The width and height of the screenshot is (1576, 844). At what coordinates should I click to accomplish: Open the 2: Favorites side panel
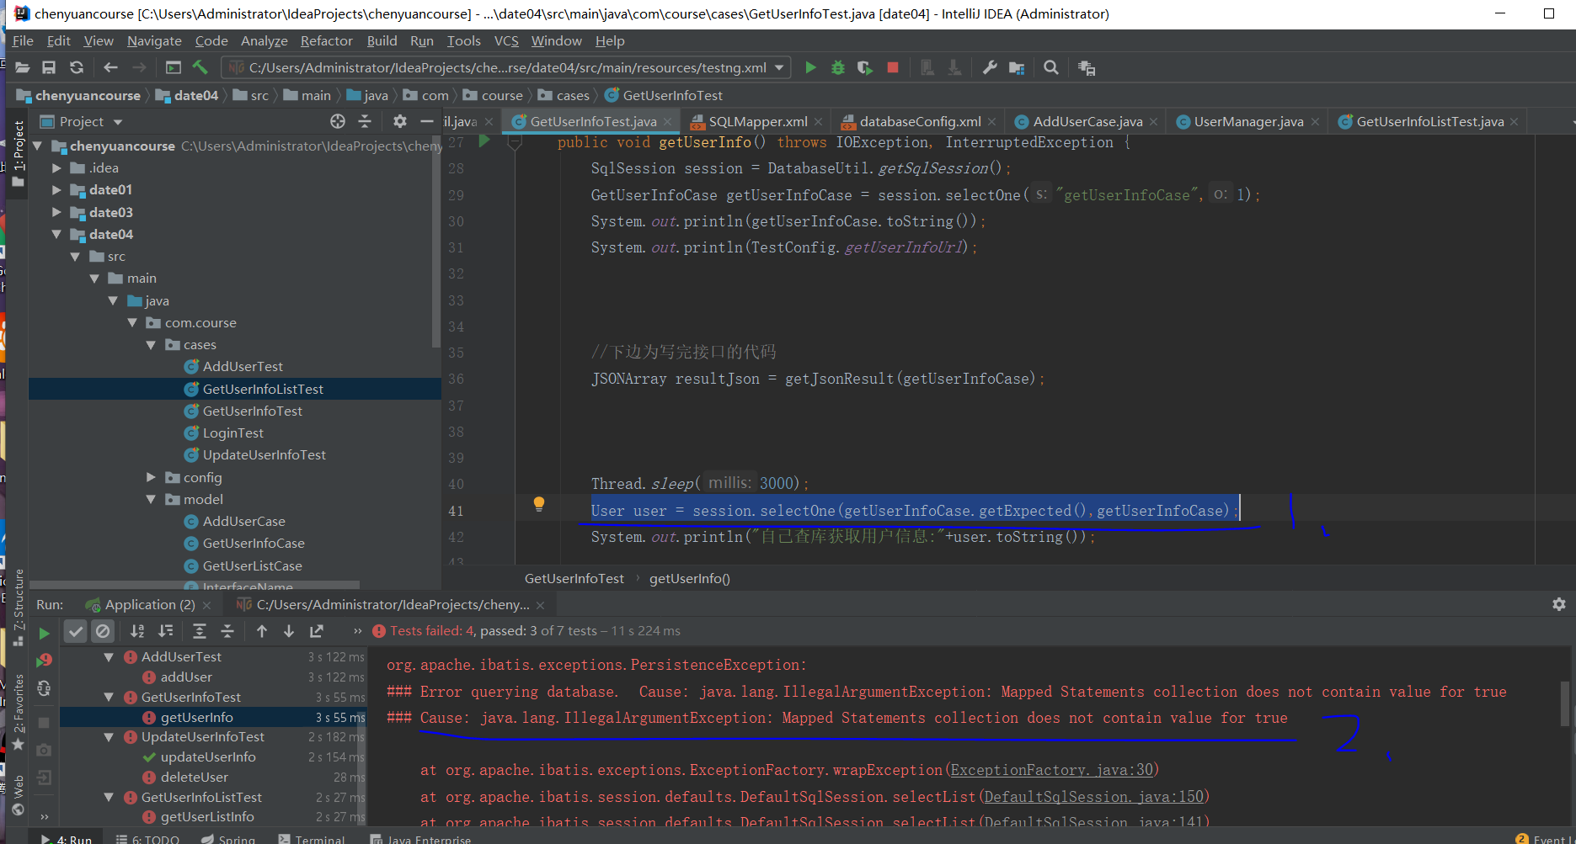pyautogui.click(x=19, y=712)
